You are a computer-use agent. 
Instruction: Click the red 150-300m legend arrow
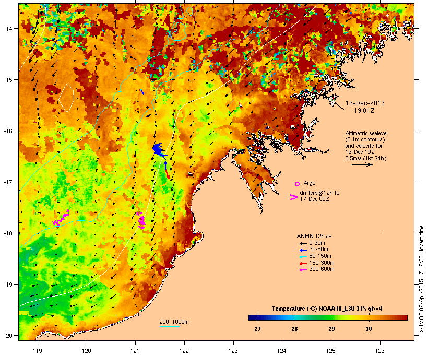[x=303, y=263]
